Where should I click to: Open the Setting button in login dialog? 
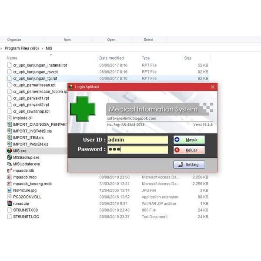pos(189,164)
